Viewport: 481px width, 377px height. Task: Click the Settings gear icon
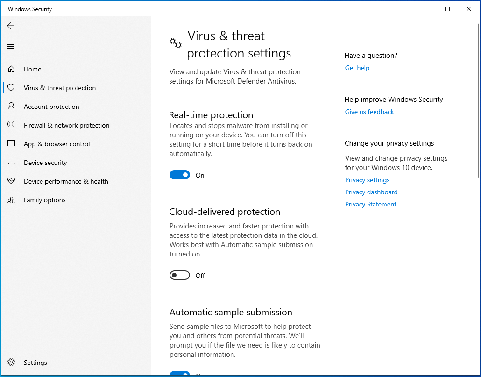coord(11,363)
